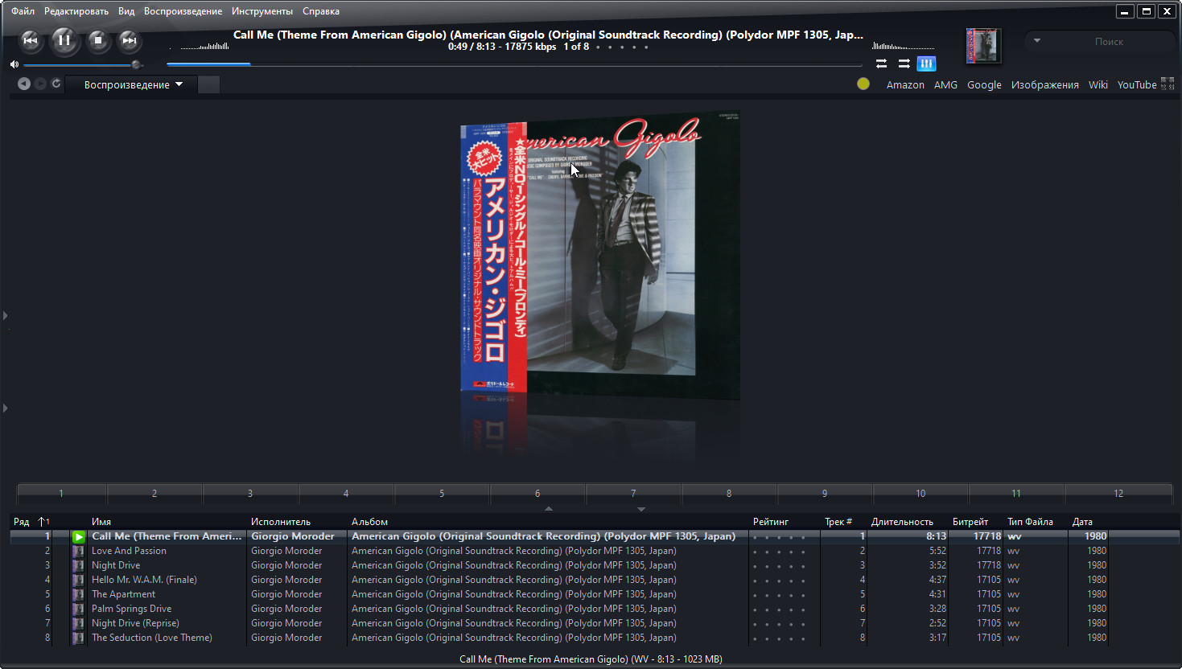This screenshot has width=1182, height=669.
Task: Open the Воспроизведение menu in menu bar
Action: (x=183, y=11)
